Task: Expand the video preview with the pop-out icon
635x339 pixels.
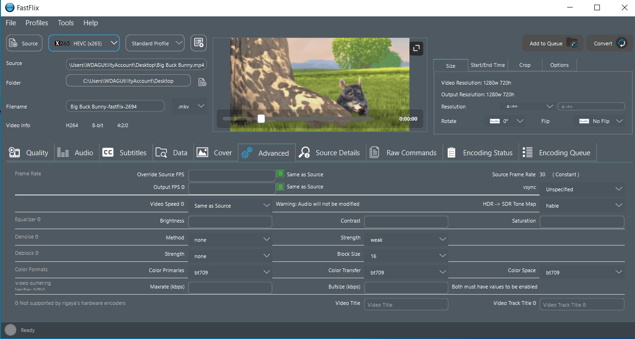Action: click(416, 48)
